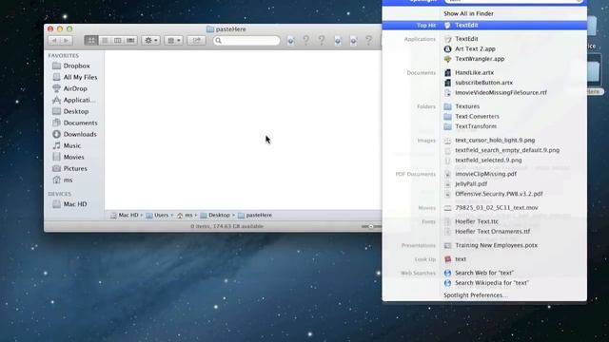609x342 pixels.
Task: Open AirDrop from the sidebar
Action: point(74,88)
